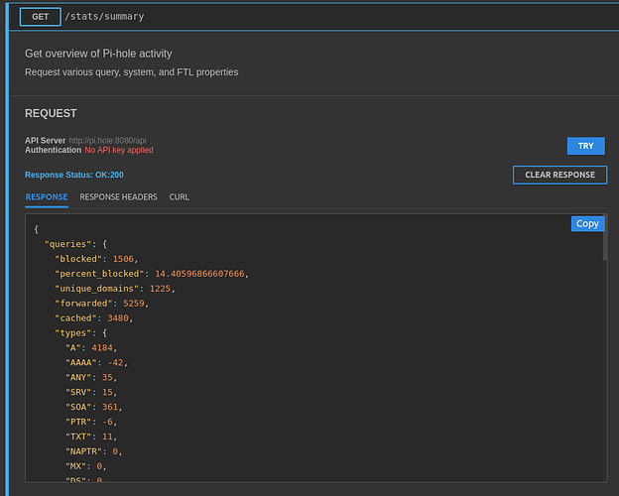The width and height of the screenshot is (619, 496).
Task: Click the "cached" value 3480
Action: [x=118, y=318]
